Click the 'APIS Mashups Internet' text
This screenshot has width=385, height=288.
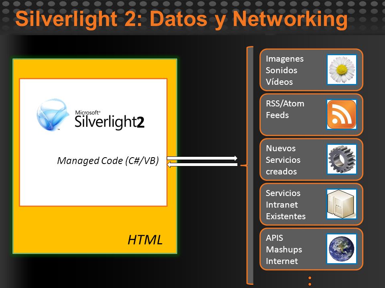pos(284,250)
